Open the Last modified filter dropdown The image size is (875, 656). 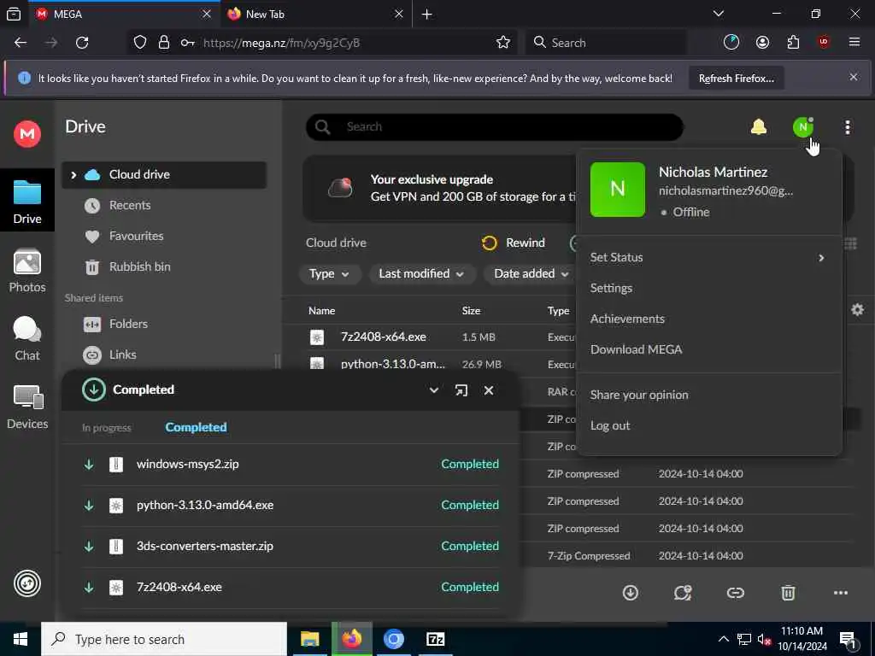(421, 274)
